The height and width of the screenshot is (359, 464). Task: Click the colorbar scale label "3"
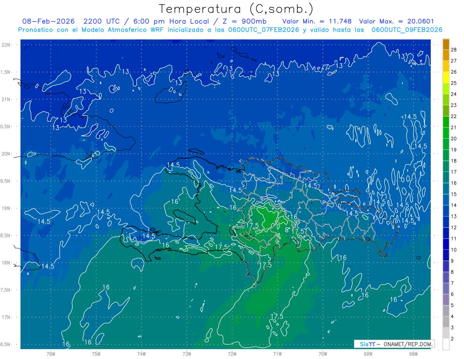pyautogui.click(x=452, y=328)
